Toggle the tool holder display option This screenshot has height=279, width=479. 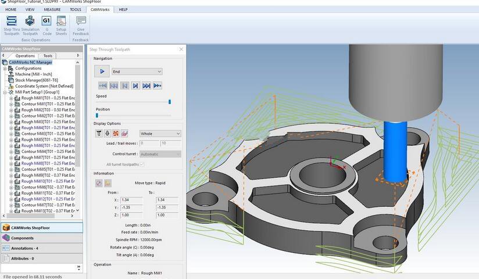click(99, 134)
